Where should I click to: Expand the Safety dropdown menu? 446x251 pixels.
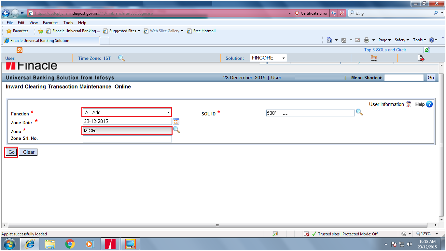coord(401,40)
